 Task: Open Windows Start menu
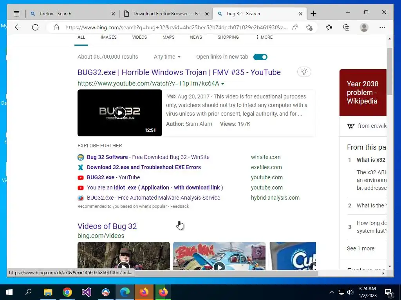[x=9, y=292]
